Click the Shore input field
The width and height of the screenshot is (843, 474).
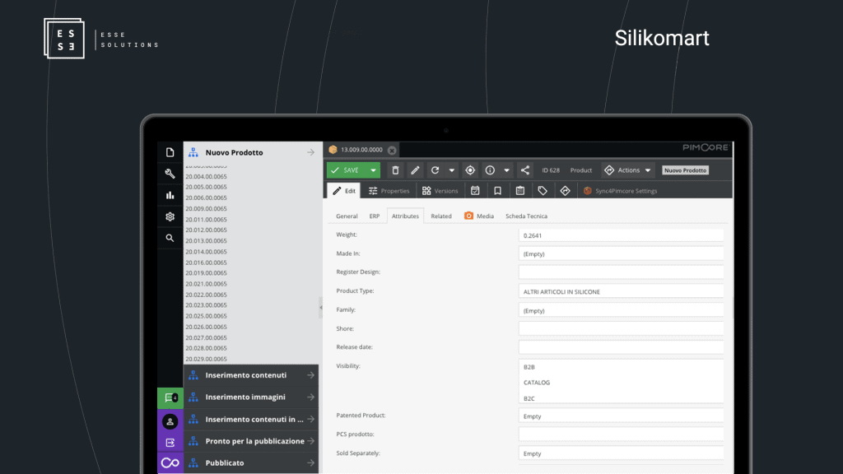[621, 328]
